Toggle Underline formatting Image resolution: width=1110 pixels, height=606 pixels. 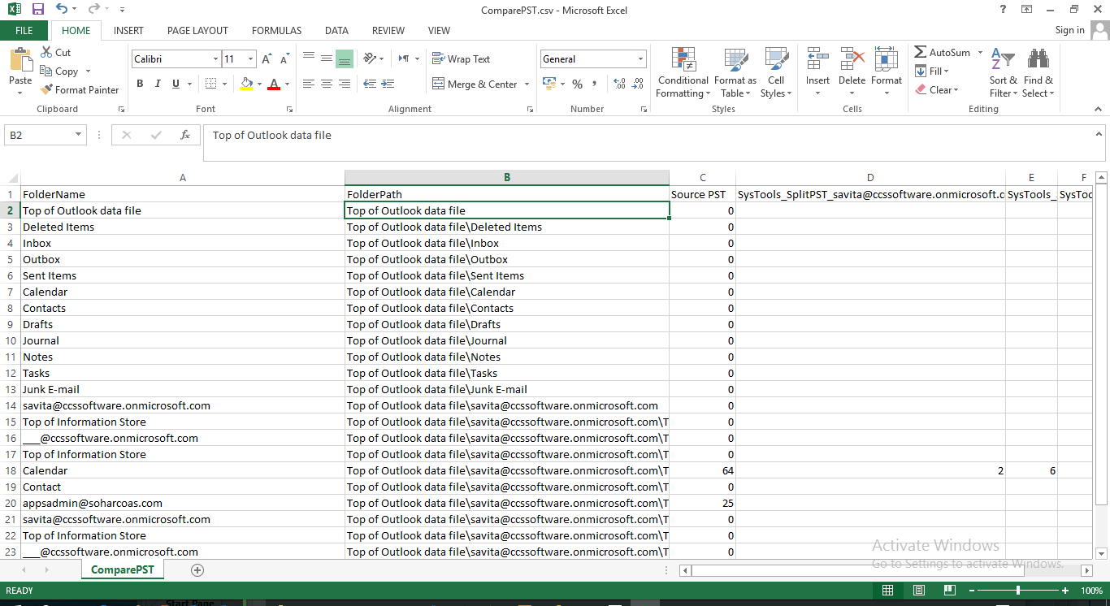(176, 84)
